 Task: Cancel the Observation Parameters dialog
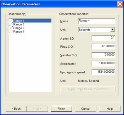click(86, 109)
